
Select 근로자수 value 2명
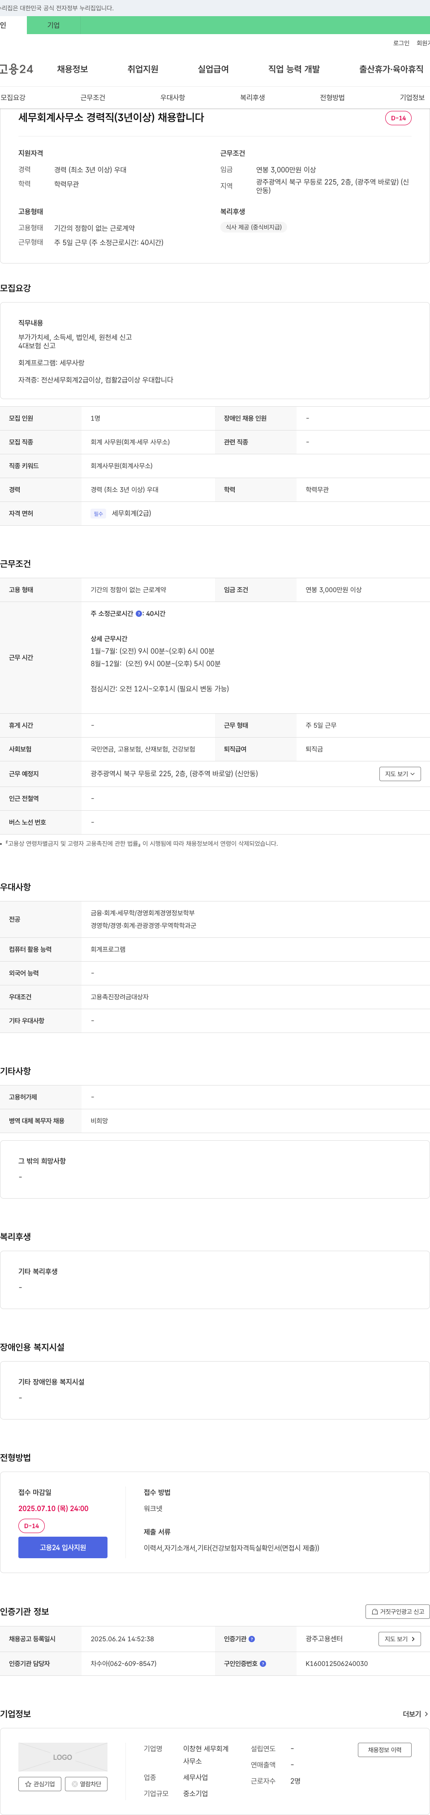pos(295,1780)
